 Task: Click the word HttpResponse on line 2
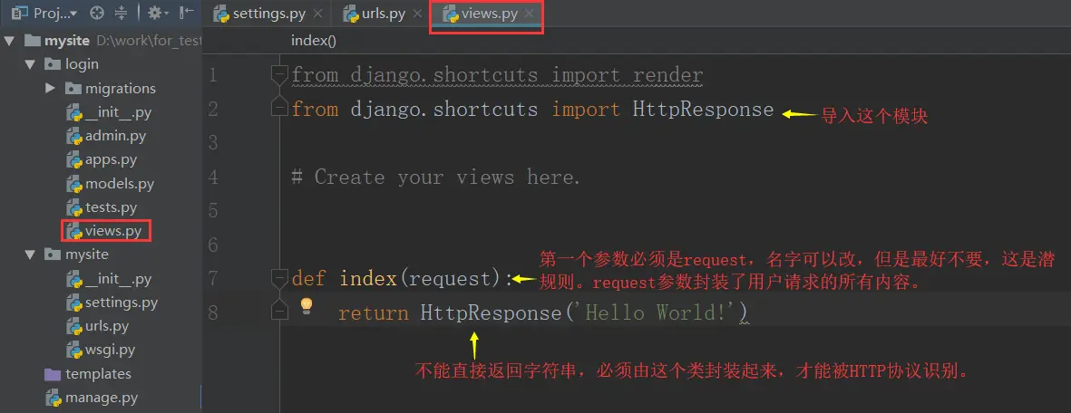(702, 110)
